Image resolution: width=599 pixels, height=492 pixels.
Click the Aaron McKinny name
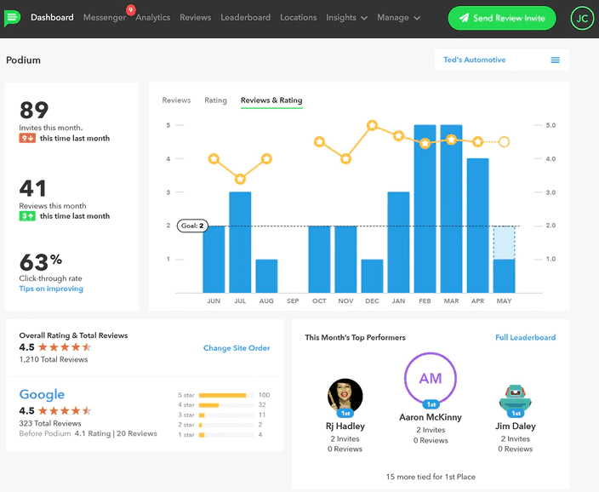431,417
